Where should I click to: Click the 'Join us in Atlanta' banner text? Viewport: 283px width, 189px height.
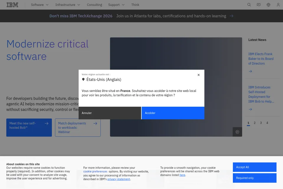click(x=171, y=16)
